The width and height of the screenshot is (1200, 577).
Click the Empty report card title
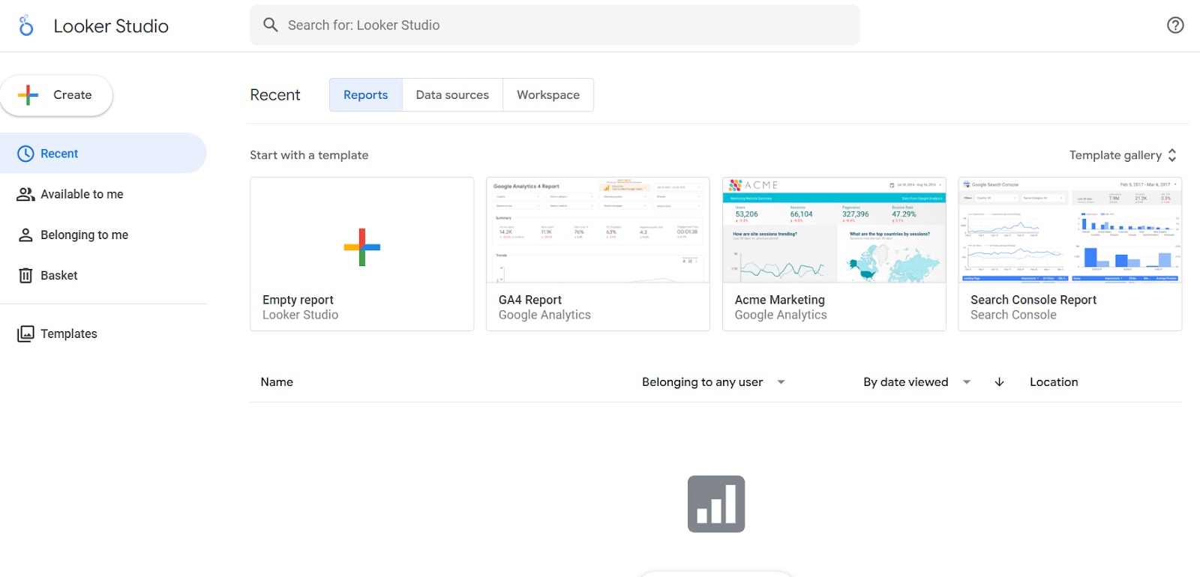298,300
